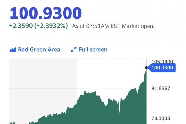Open the Red Green Area chart type selector
Screen dimensions: 186x124
39,50
